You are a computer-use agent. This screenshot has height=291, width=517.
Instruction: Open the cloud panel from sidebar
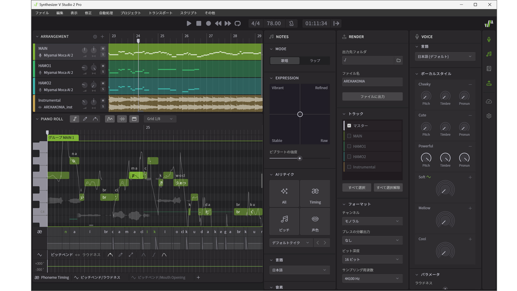[x=489, y=101]
